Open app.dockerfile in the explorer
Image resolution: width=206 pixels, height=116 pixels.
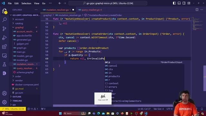[x=24, y=36]
